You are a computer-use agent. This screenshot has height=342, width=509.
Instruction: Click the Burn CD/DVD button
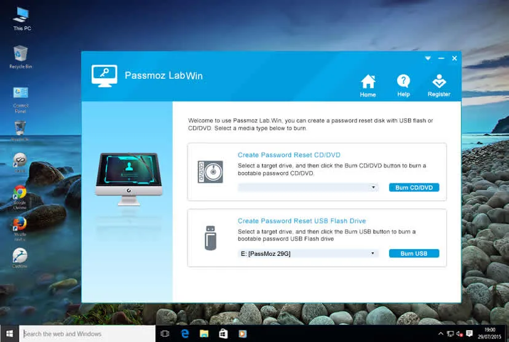point(414,188)
